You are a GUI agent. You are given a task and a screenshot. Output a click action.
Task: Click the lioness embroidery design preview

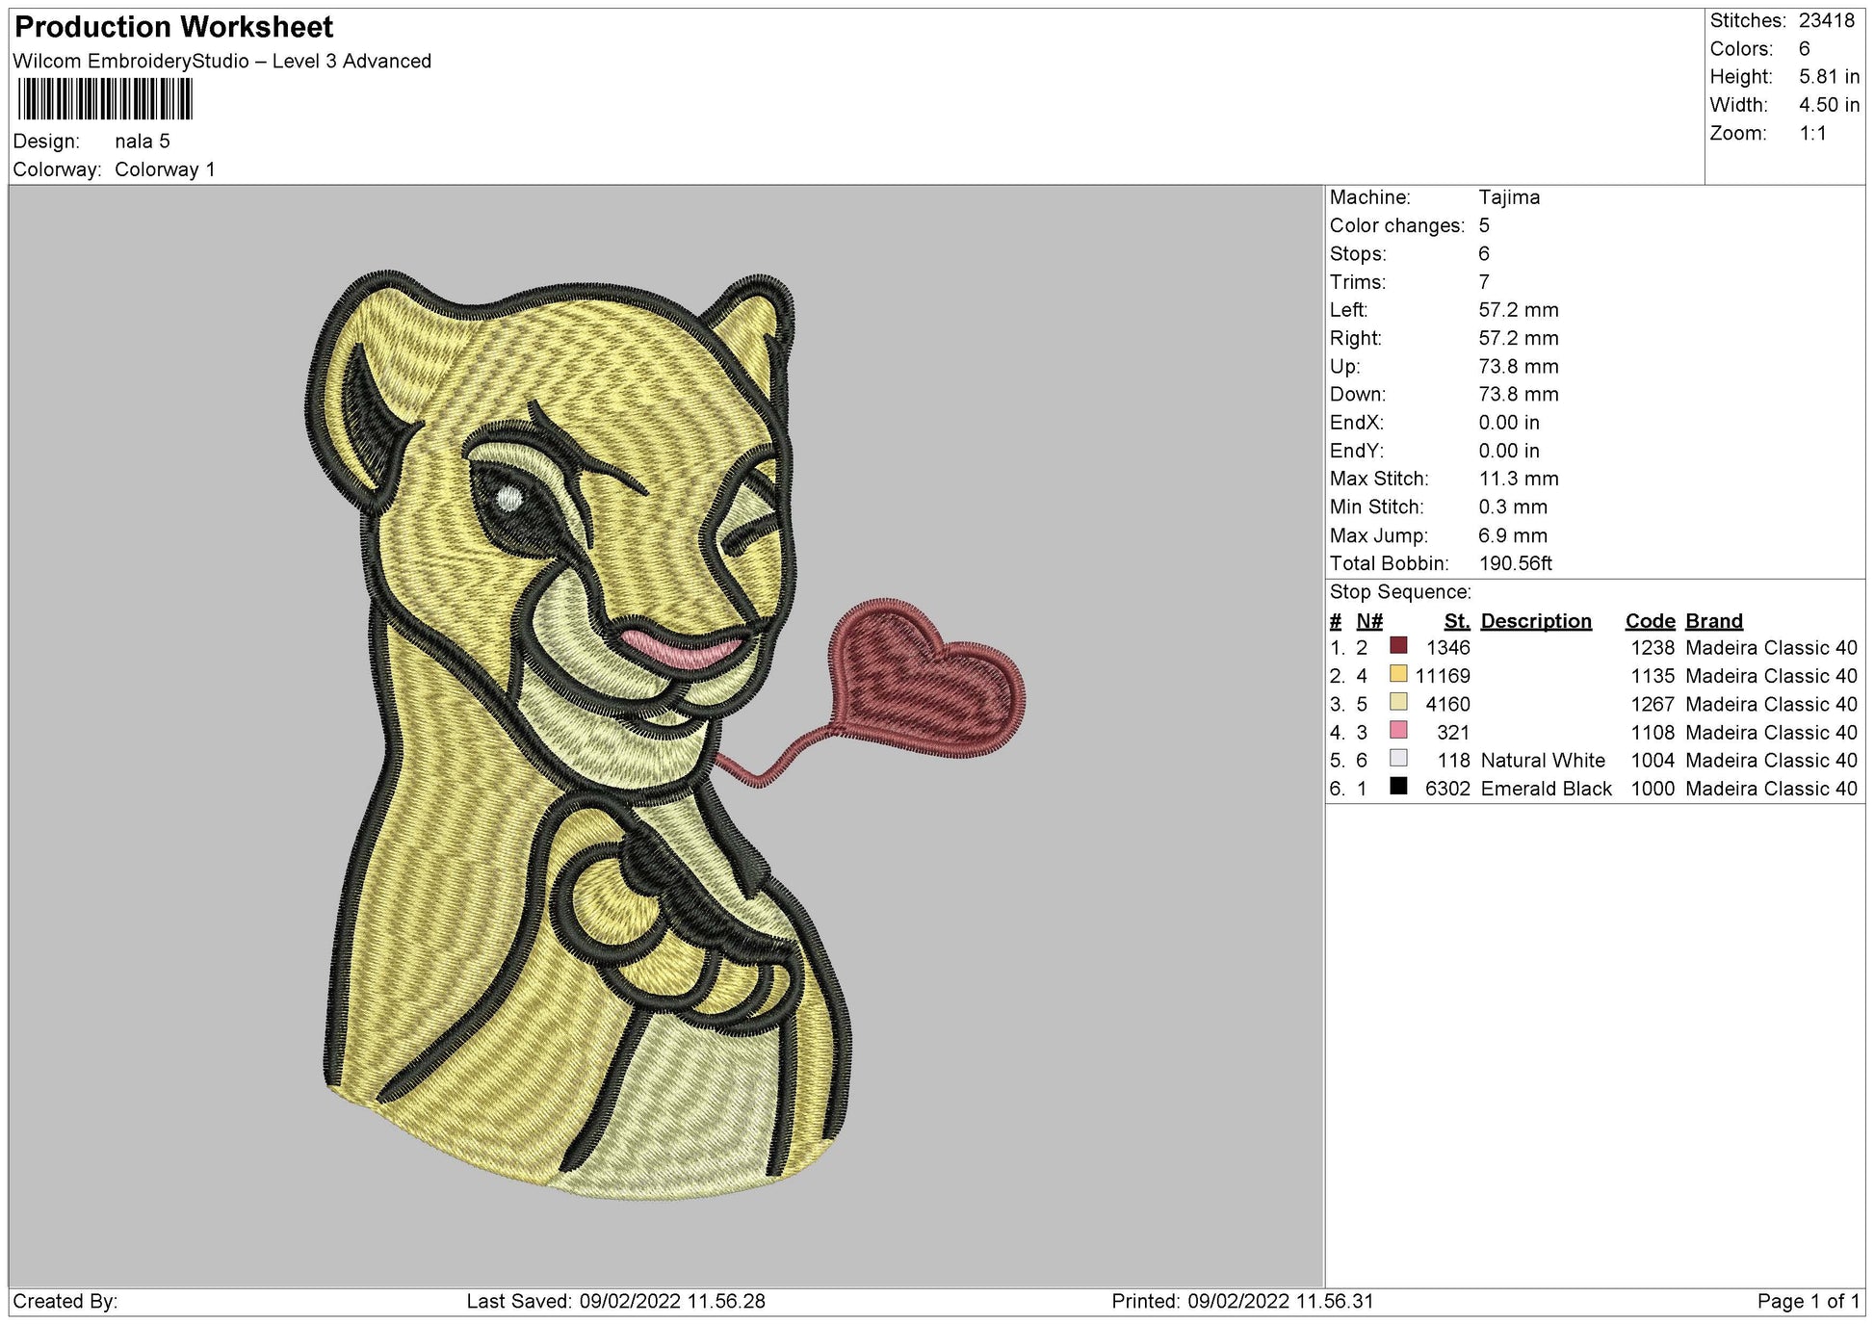click(578, 732)
